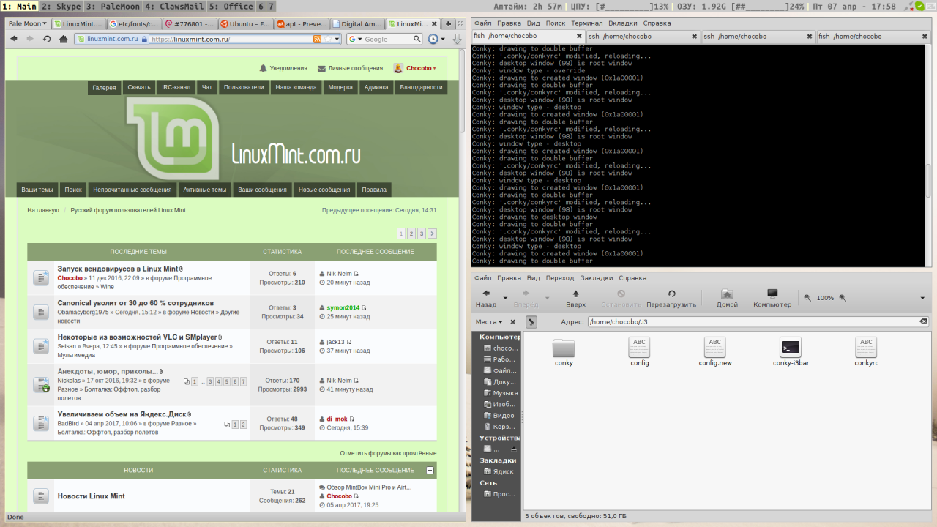Image resolution: width=937 pixels, height=527 pixels.
Task: Open Музыка in places sidebar
Action: (x=501, y=393)
